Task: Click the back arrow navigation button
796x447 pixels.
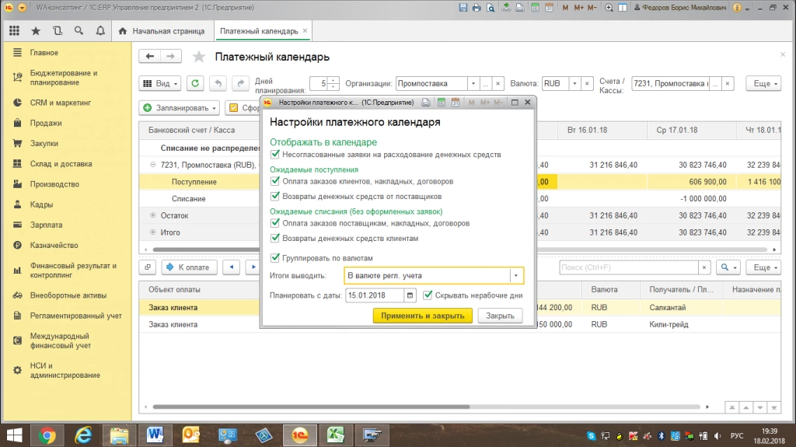Action: coord(150,57)
